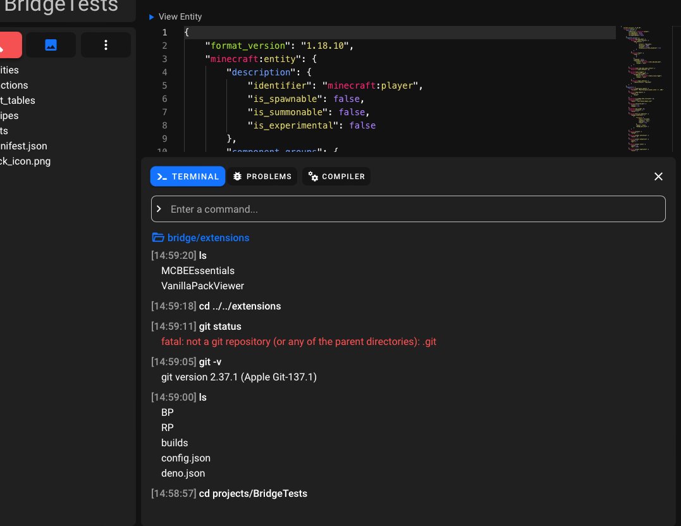Click the is_experimental line in editor

coord(311,125)
